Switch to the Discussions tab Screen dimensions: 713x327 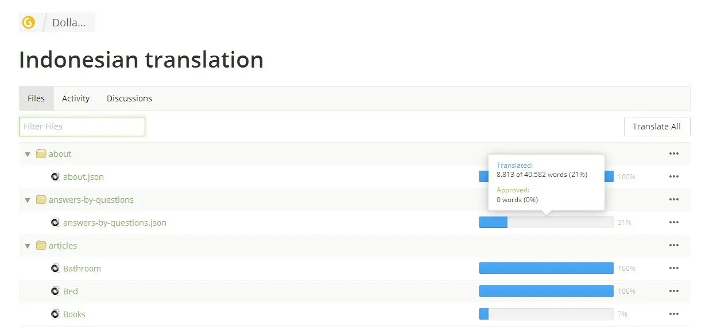[129, 99]
